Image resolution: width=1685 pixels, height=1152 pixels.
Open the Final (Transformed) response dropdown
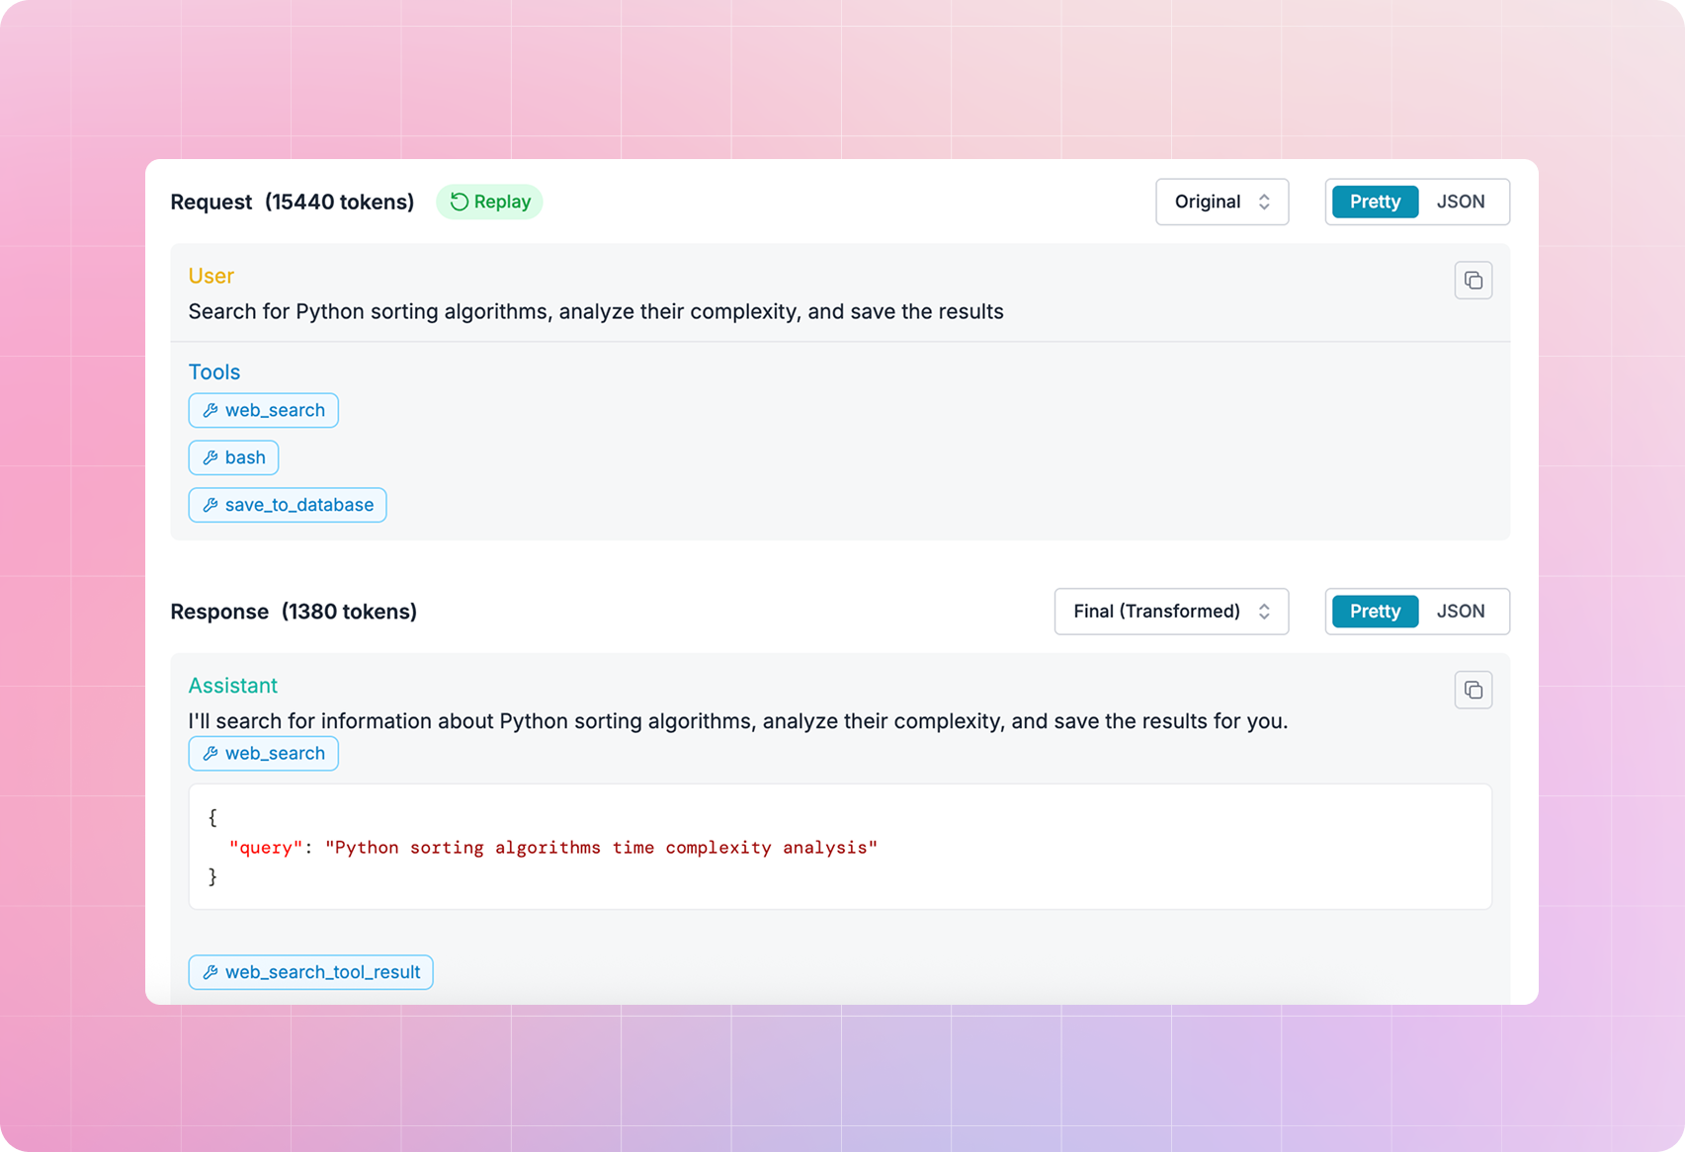tap(1171, 612)
